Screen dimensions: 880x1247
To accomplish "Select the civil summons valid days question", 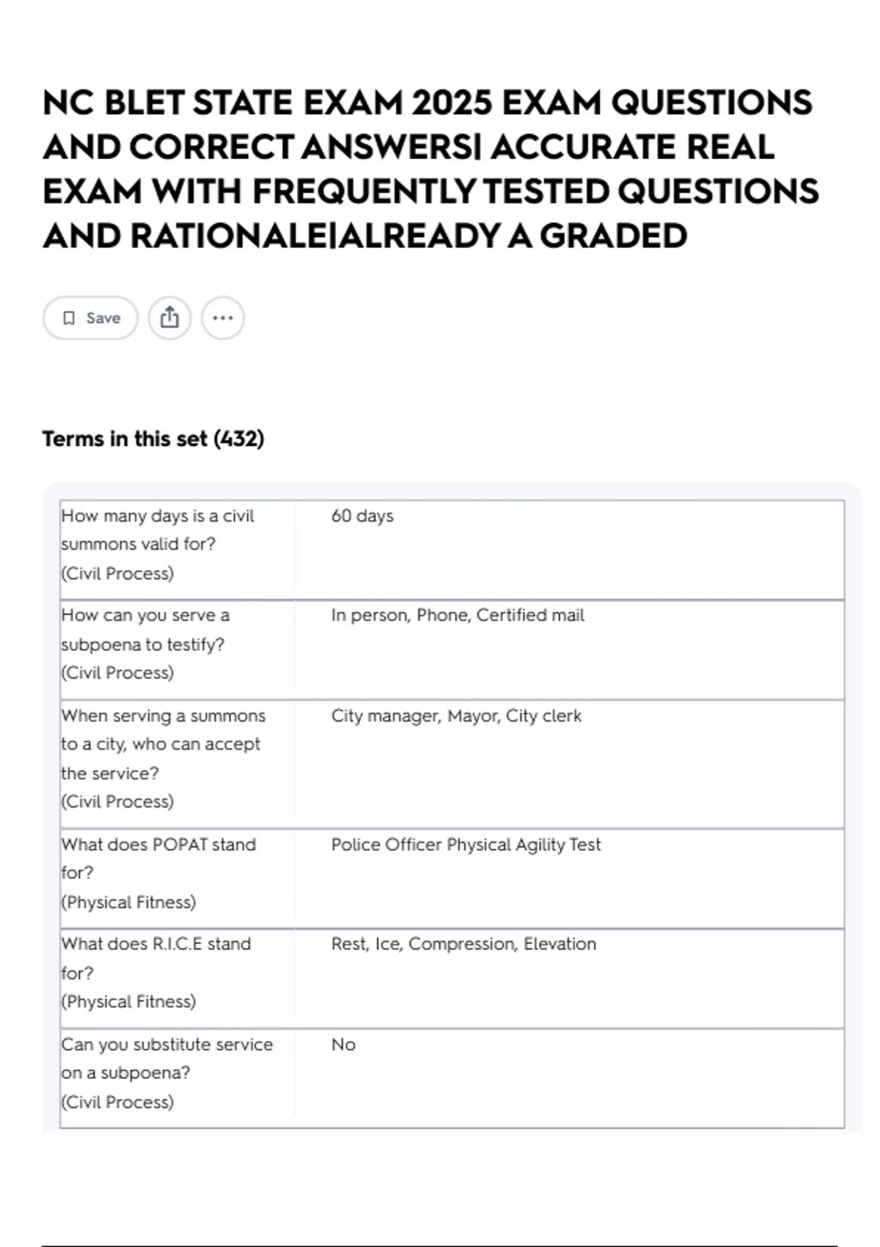I will click(x=158, y=530).
